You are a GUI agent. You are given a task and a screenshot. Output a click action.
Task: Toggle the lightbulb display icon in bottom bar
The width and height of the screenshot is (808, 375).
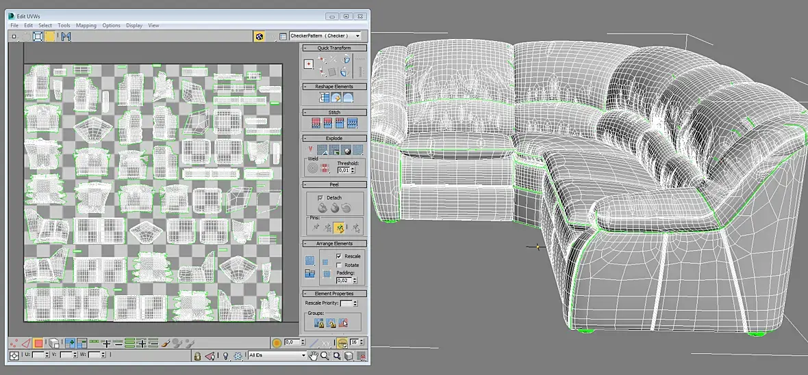click(225, 355)
